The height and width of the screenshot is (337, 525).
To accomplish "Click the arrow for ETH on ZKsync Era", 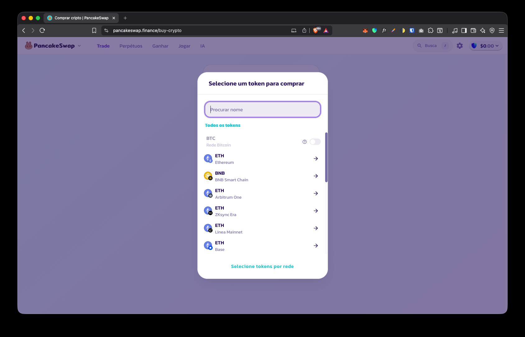I will point(316,211).
